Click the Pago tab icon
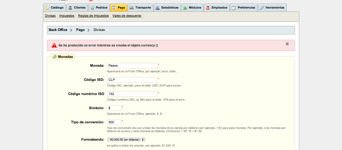The width and height of the screenshot is (342, 150). point(114,8)
